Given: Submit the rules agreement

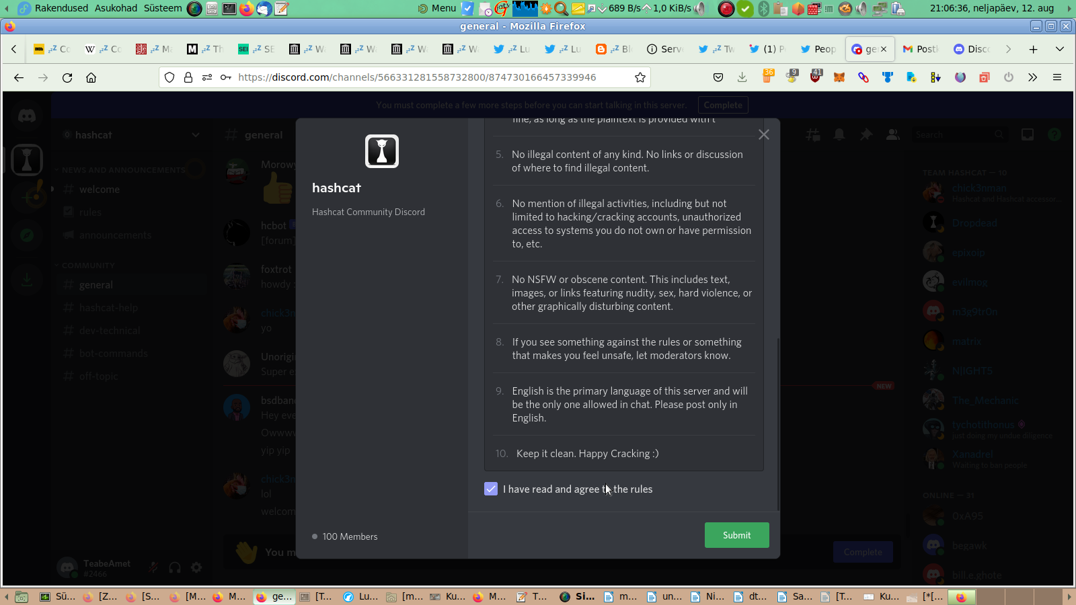Looking at the screenshot, I should click(x=736, y=535).
